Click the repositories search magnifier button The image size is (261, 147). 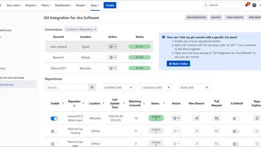pos(92,87)
